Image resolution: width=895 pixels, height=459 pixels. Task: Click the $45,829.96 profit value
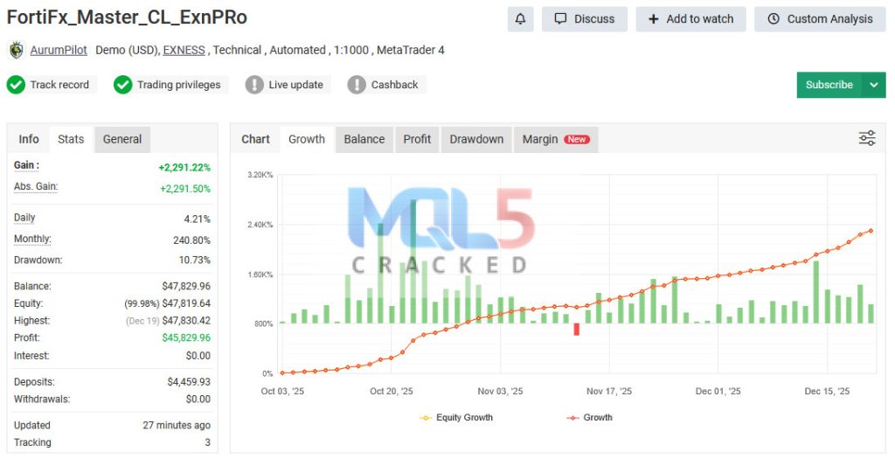[186, 338]
